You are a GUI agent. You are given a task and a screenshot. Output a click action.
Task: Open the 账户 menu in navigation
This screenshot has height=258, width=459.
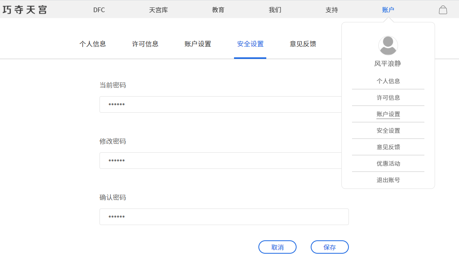coord(388,10)
